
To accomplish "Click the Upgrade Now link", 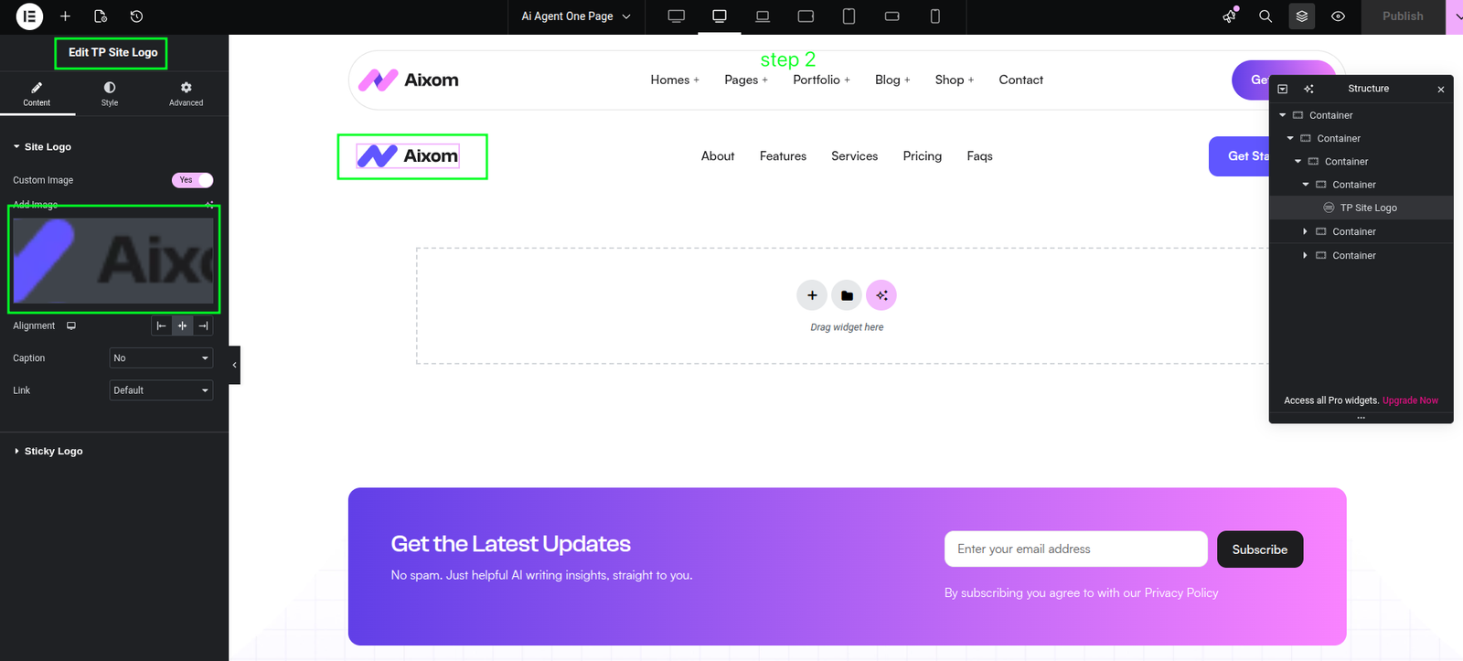I will tap(1410, 400).
